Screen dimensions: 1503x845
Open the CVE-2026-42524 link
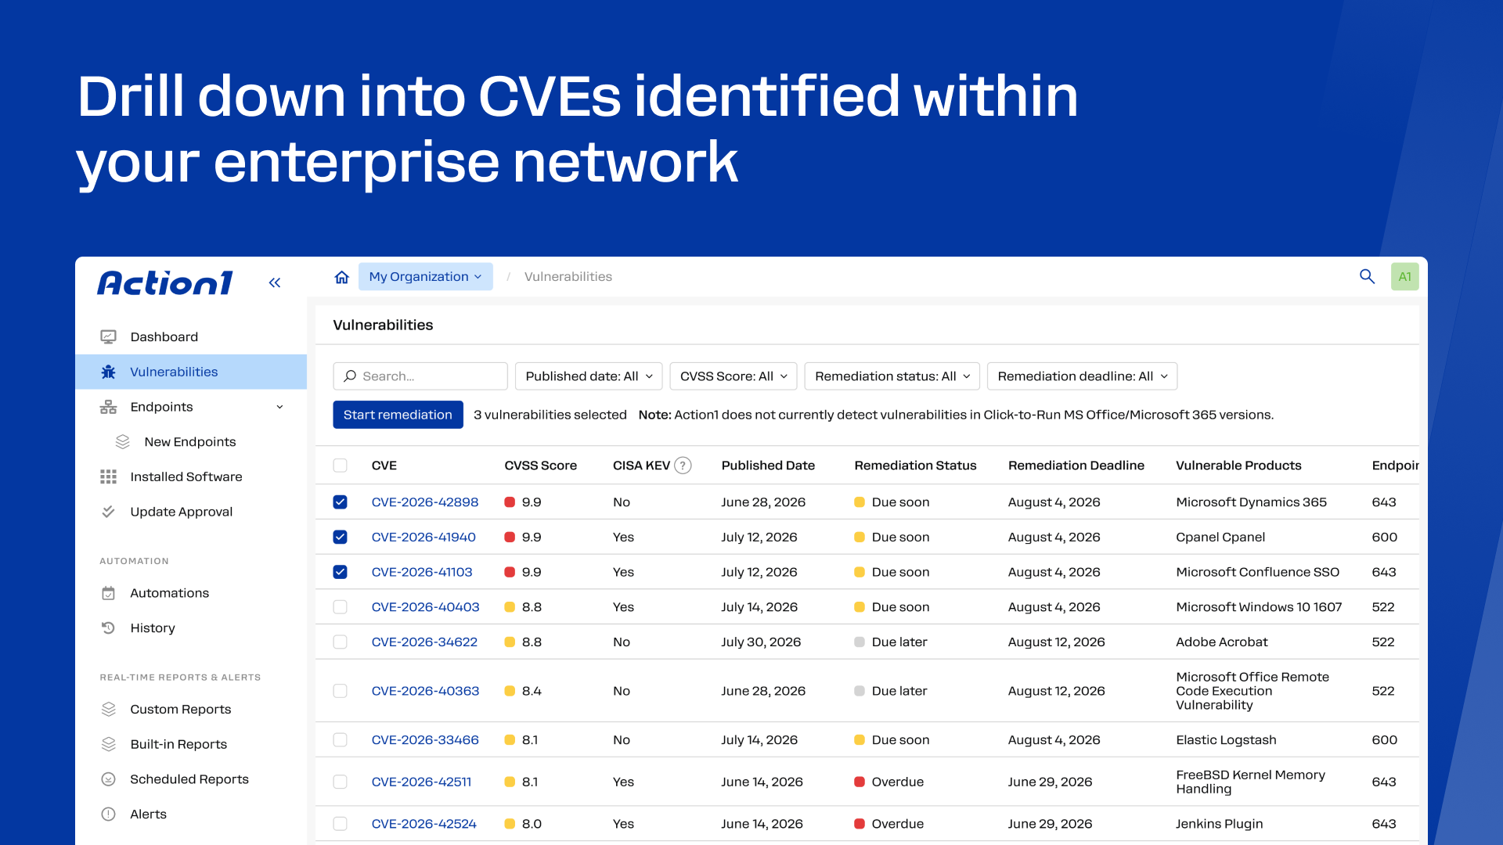pos(424,824)
